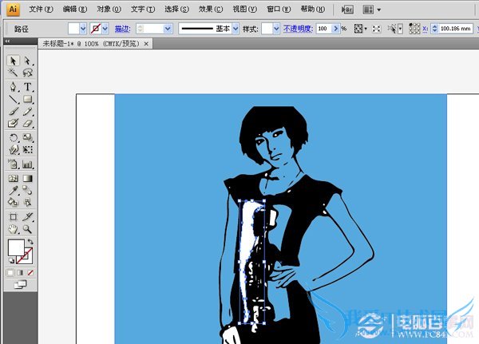Open the 对象 (Object) menu
The width and height of the screenshot is (479, 344).
(109, 9)
